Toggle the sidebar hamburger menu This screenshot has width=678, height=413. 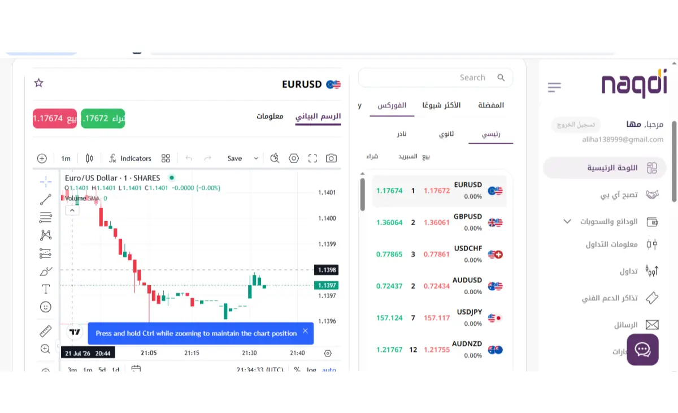tap(554, 87)
